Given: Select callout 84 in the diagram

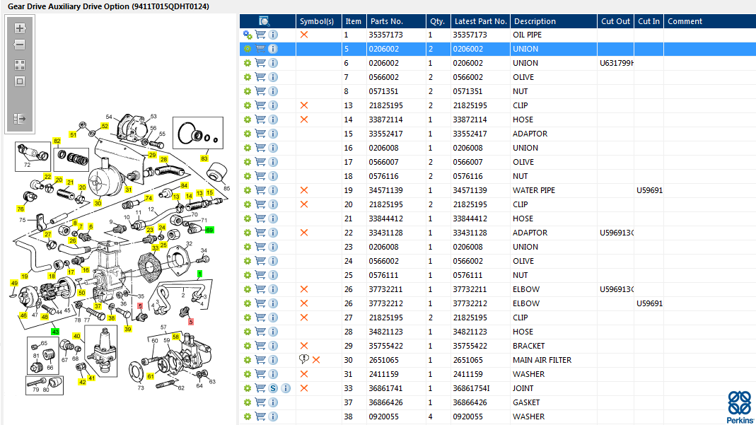Looking at the screenshot, I should pos(184,185).
